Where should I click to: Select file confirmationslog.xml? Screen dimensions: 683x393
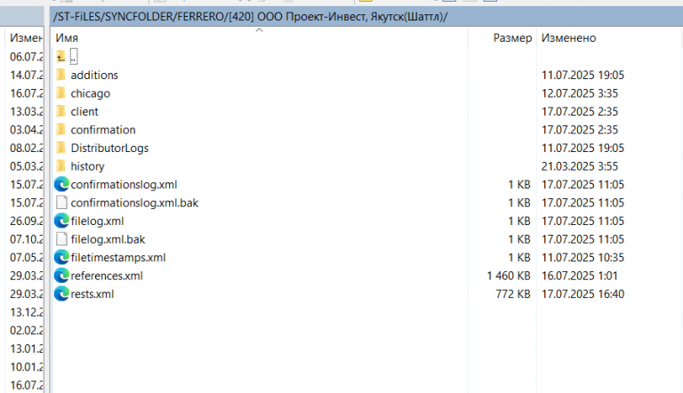tap(124, 185)
